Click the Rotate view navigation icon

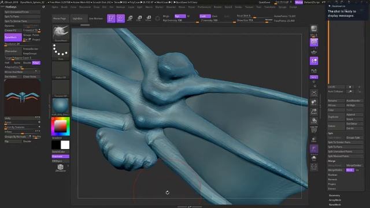314,121
